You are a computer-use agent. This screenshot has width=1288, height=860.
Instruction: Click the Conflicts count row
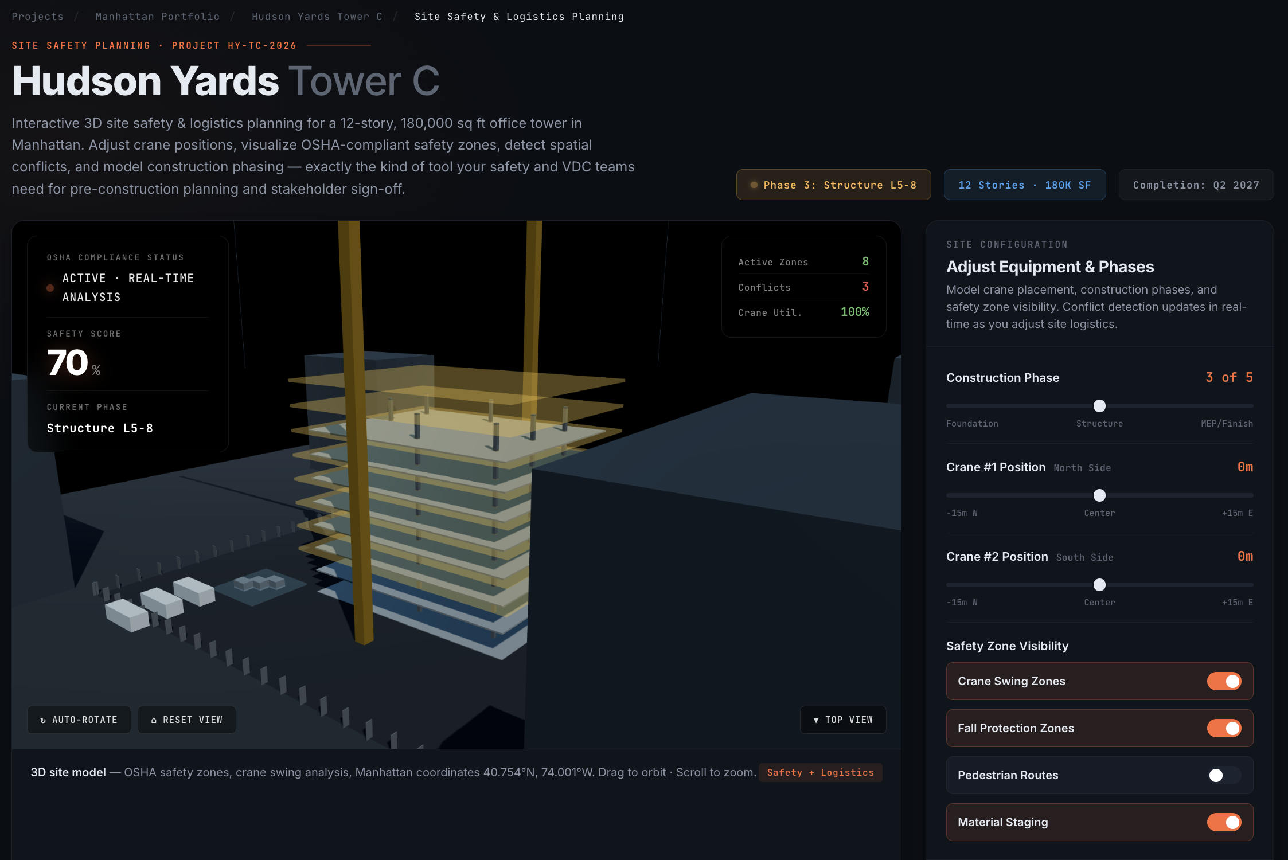pos(803,287)
